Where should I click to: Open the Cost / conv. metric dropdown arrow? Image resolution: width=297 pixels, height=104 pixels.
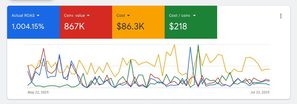tap(194, 15)
